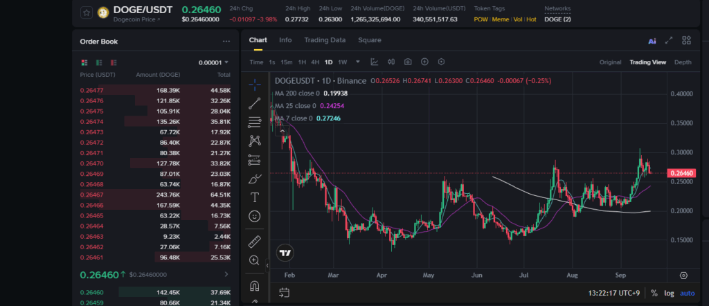Open the pattern drawing tool
This screenshot has height=306, width=709.
(x=255, y=141)
